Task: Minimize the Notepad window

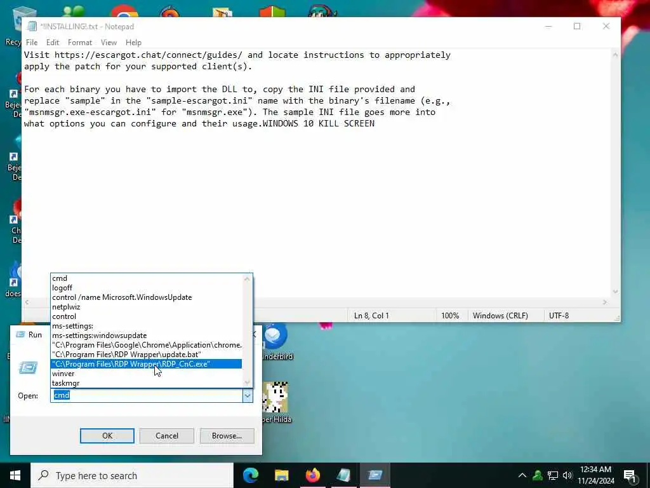Action: click(548, 27)
